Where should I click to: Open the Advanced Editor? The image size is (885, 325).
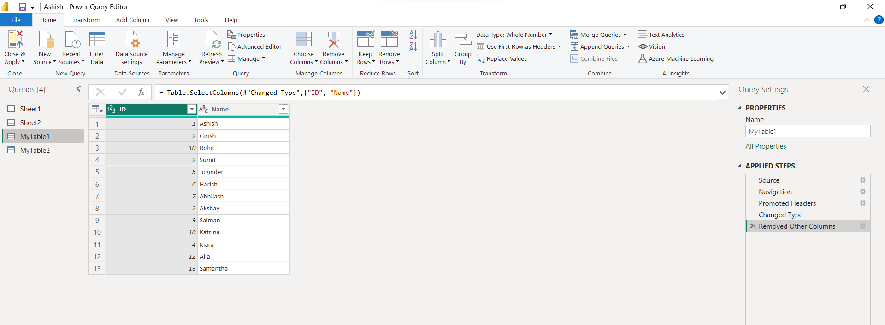click(254, 46)
